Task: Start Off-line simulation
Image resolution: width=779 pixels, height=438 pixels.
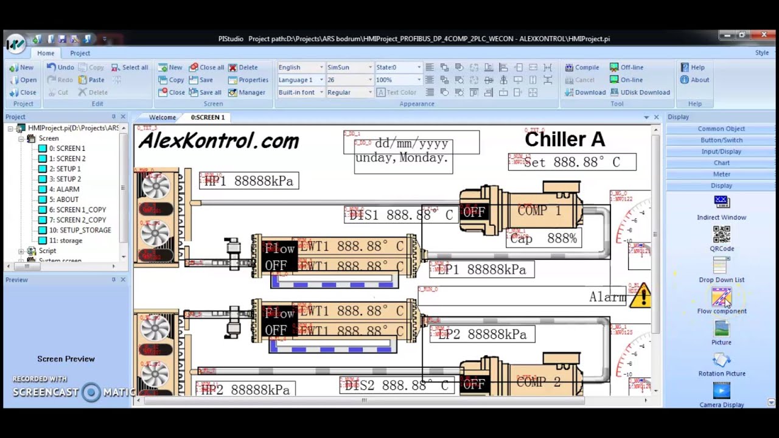Action: click(626, 68)
